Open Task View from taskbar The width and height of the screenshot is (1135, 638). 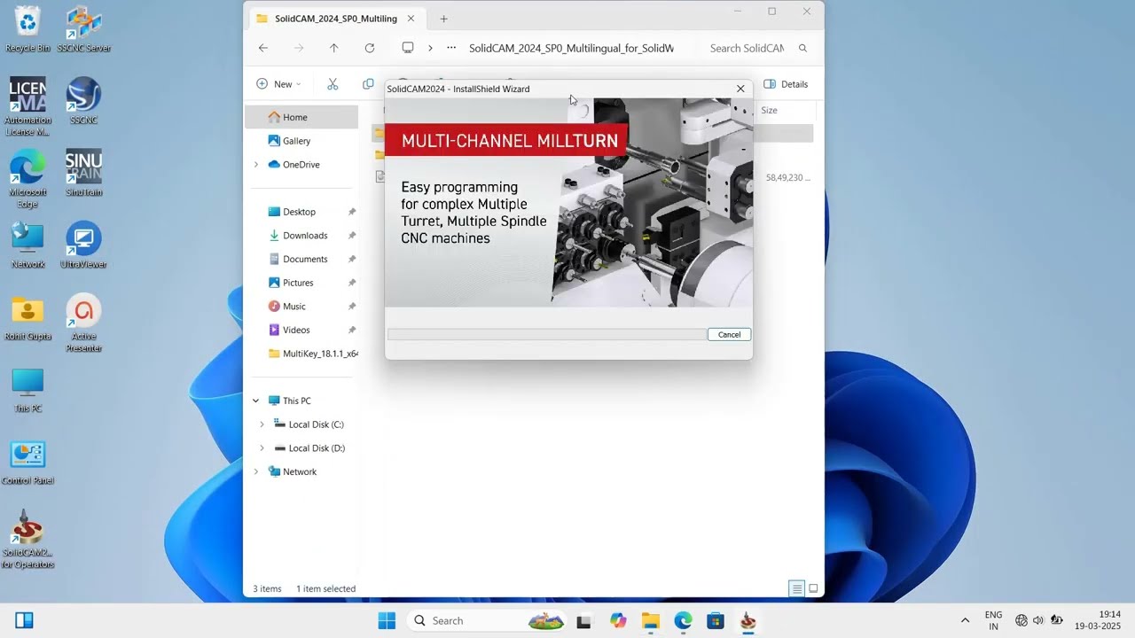(583, 621)
